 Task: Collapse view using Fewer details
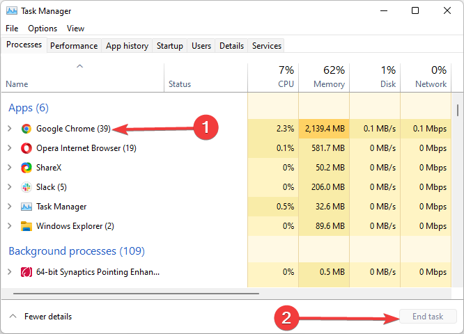point(40,317)
